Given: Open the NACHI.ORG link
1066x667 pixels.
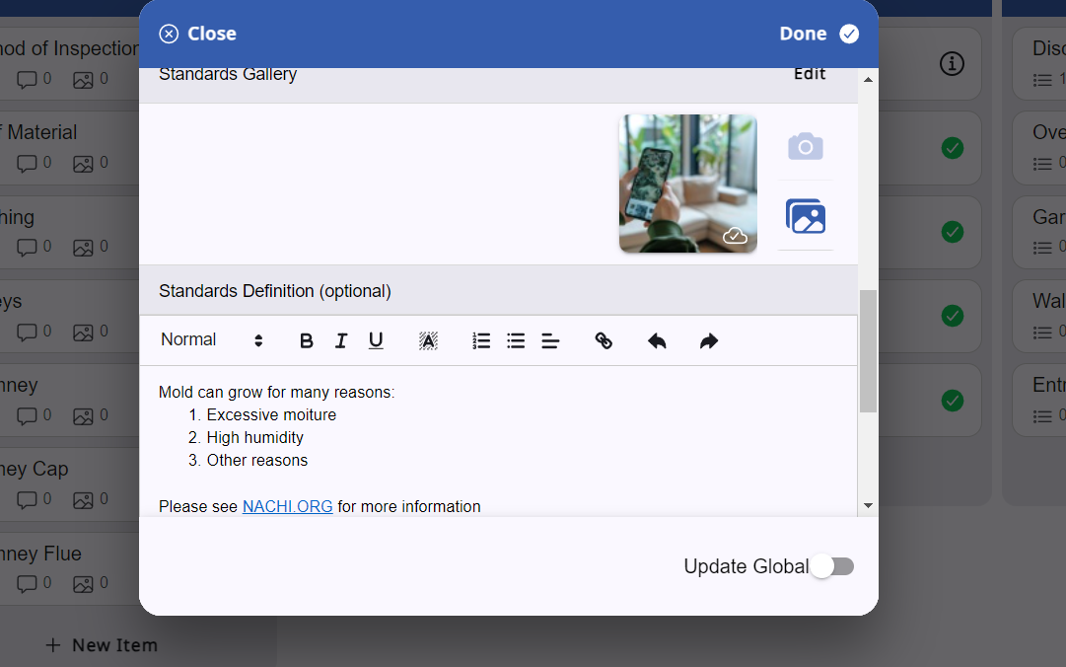Looking at the screenshot, I should pyautogui.click(x=288, y=506).
